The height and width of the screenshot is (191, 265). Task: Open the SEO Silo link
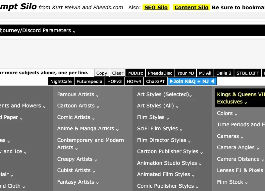(x=156, y=7)
